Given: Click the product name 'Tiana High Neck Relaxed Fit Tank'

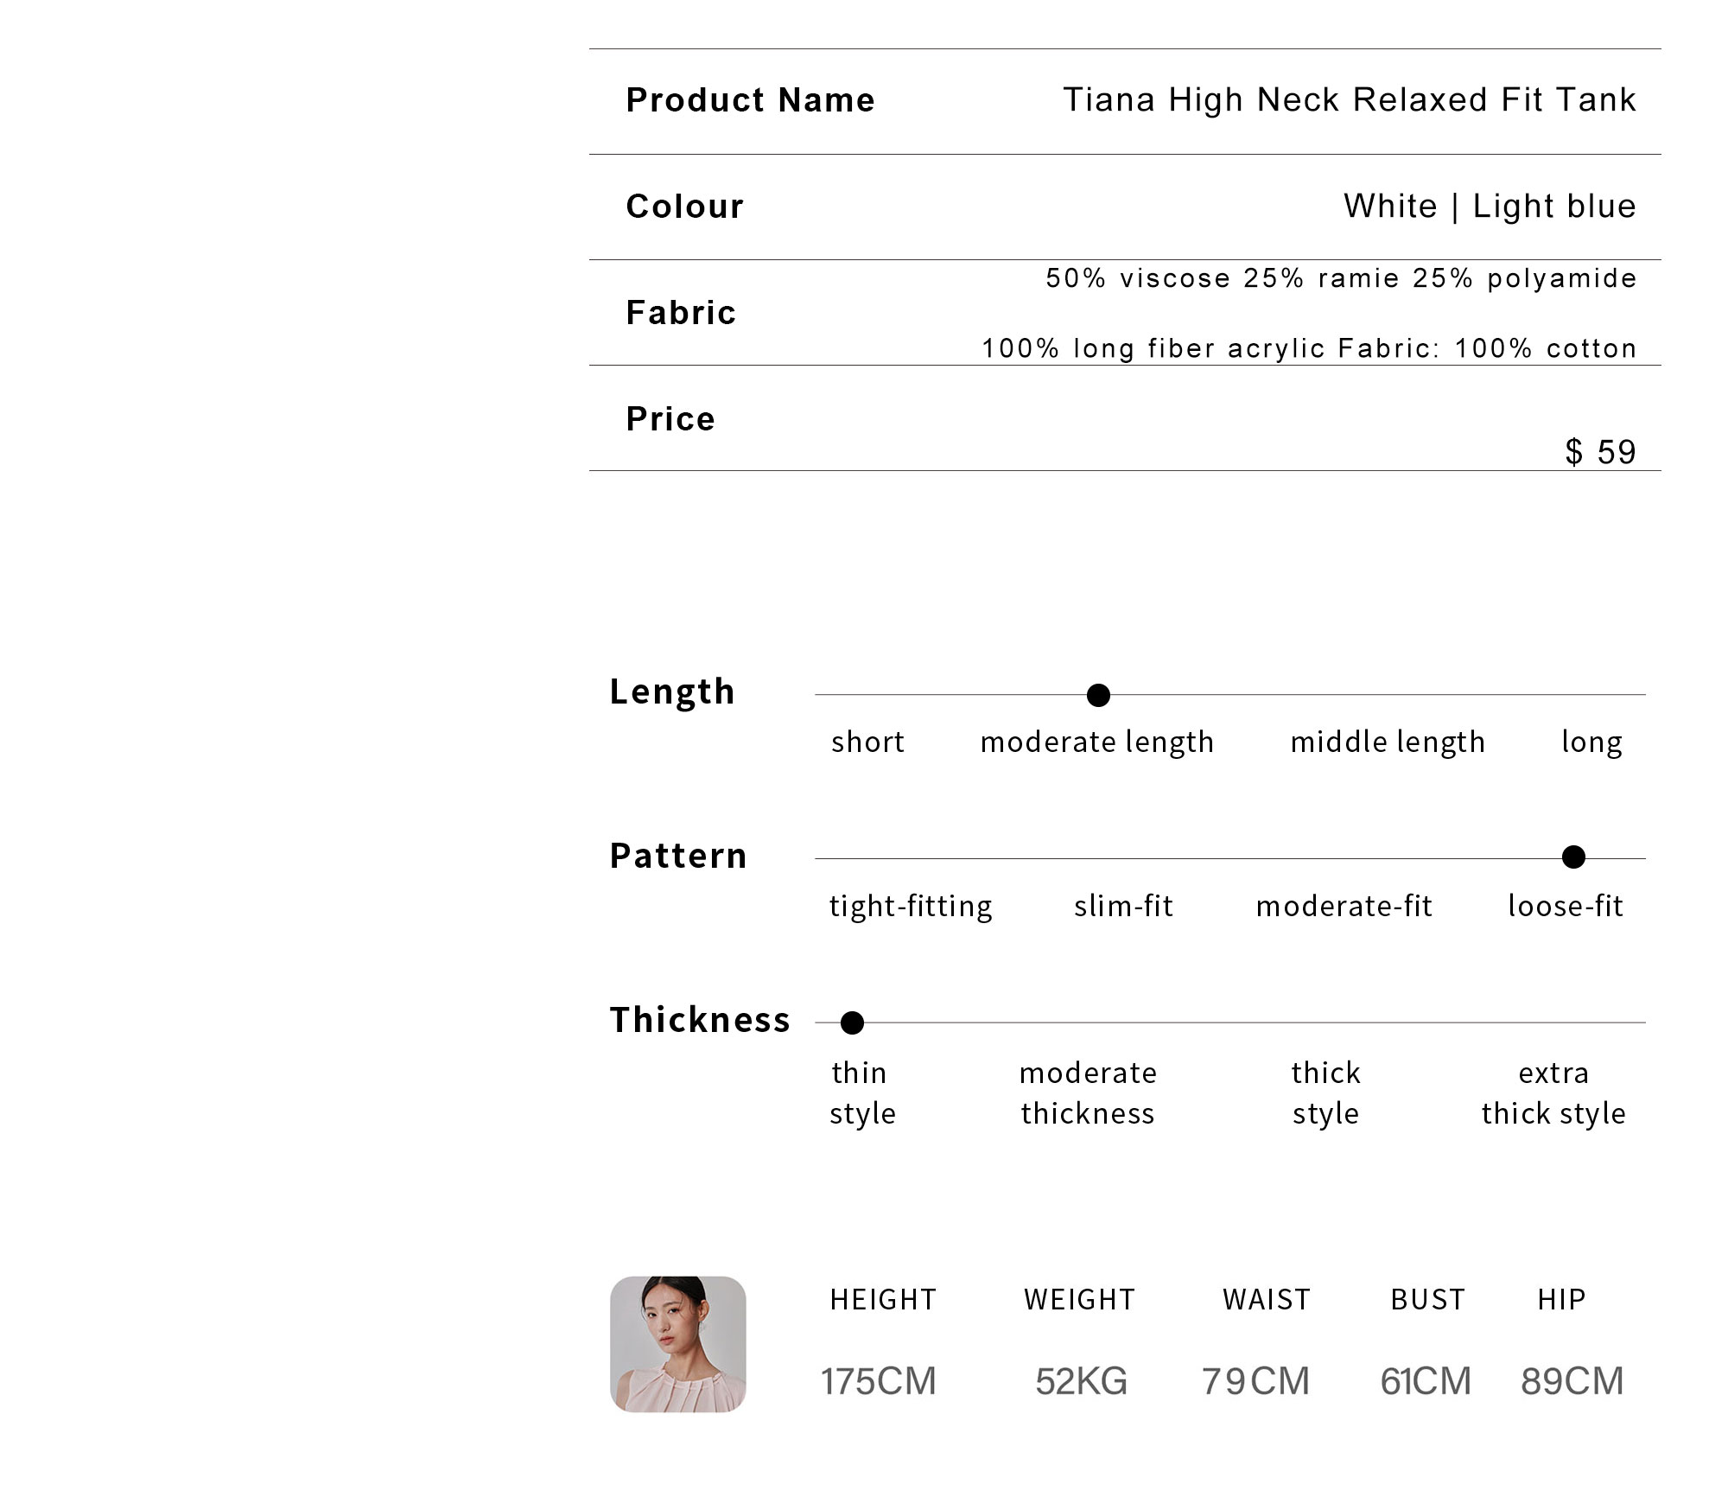Looking at the screenshot, I should [x=1350, y=100].
